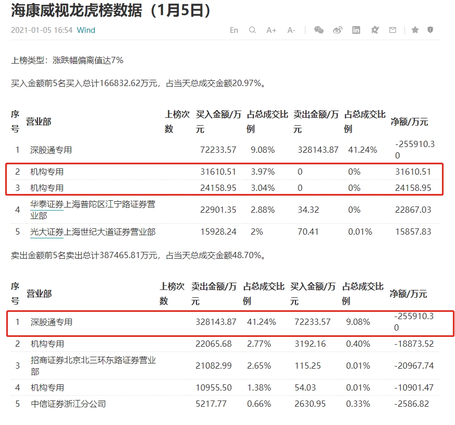Decrease font size with A-
The height and width of the screenshot is (425, 455).
291,30
